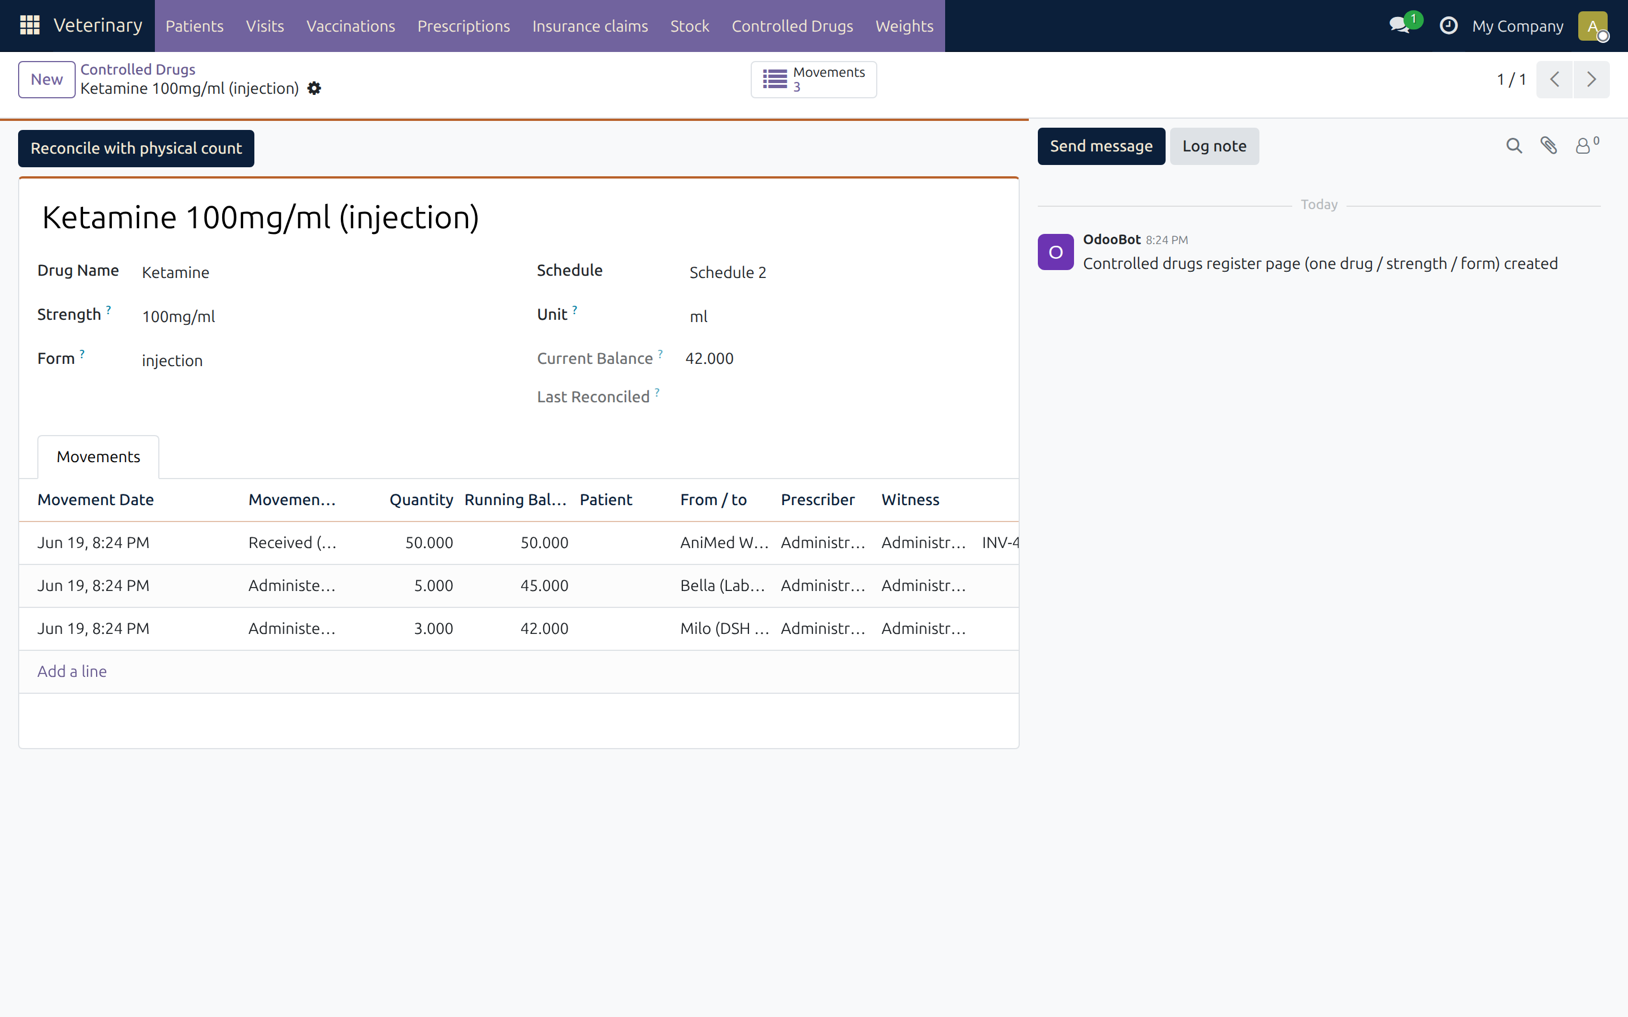1628x1017 pixels.
Task: Open the user avatar menu
Action: click(x=1592, y=25)
